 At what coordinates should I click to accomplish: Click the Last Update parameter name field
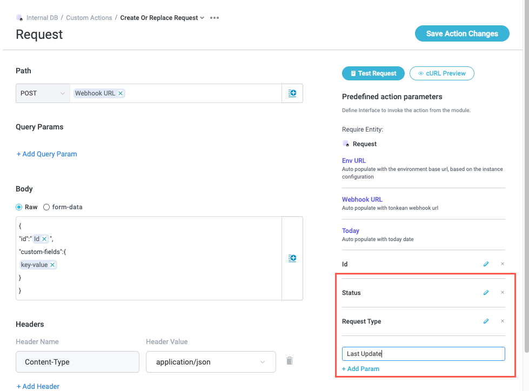tap(423, 354)
